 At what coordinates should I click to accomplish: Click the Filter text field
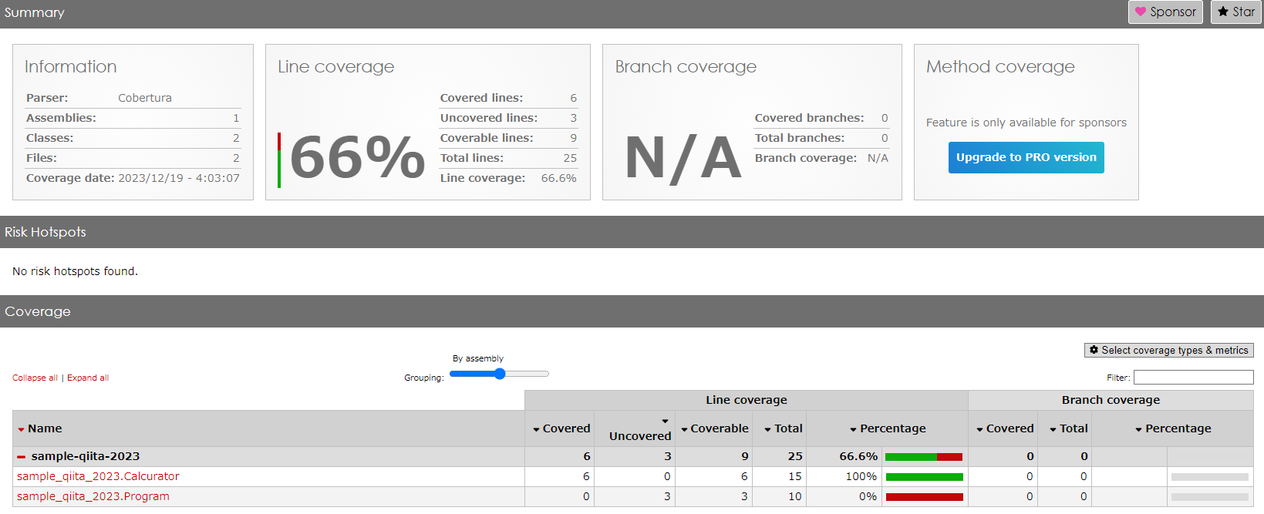[x=1193, y=378]
